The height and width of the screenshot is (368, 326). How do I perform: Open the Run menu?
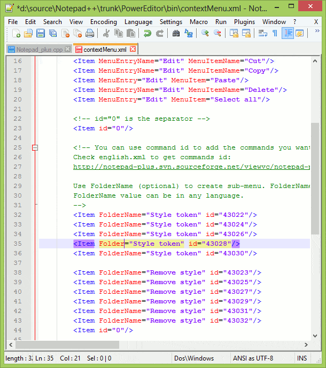pos(221,22)
